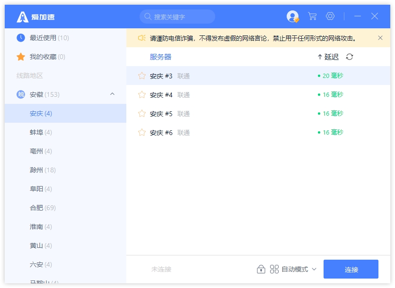Select the 安庆 #3 server name
This screenshot has height=288, width=395.
[161, 76]
